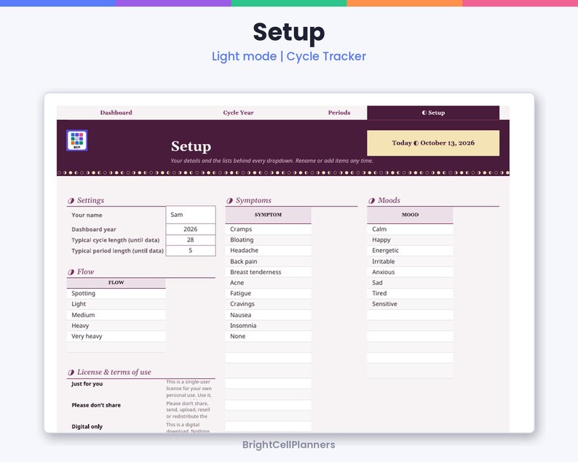
Task: Select the Light flow row
Action: pos(116,304)
